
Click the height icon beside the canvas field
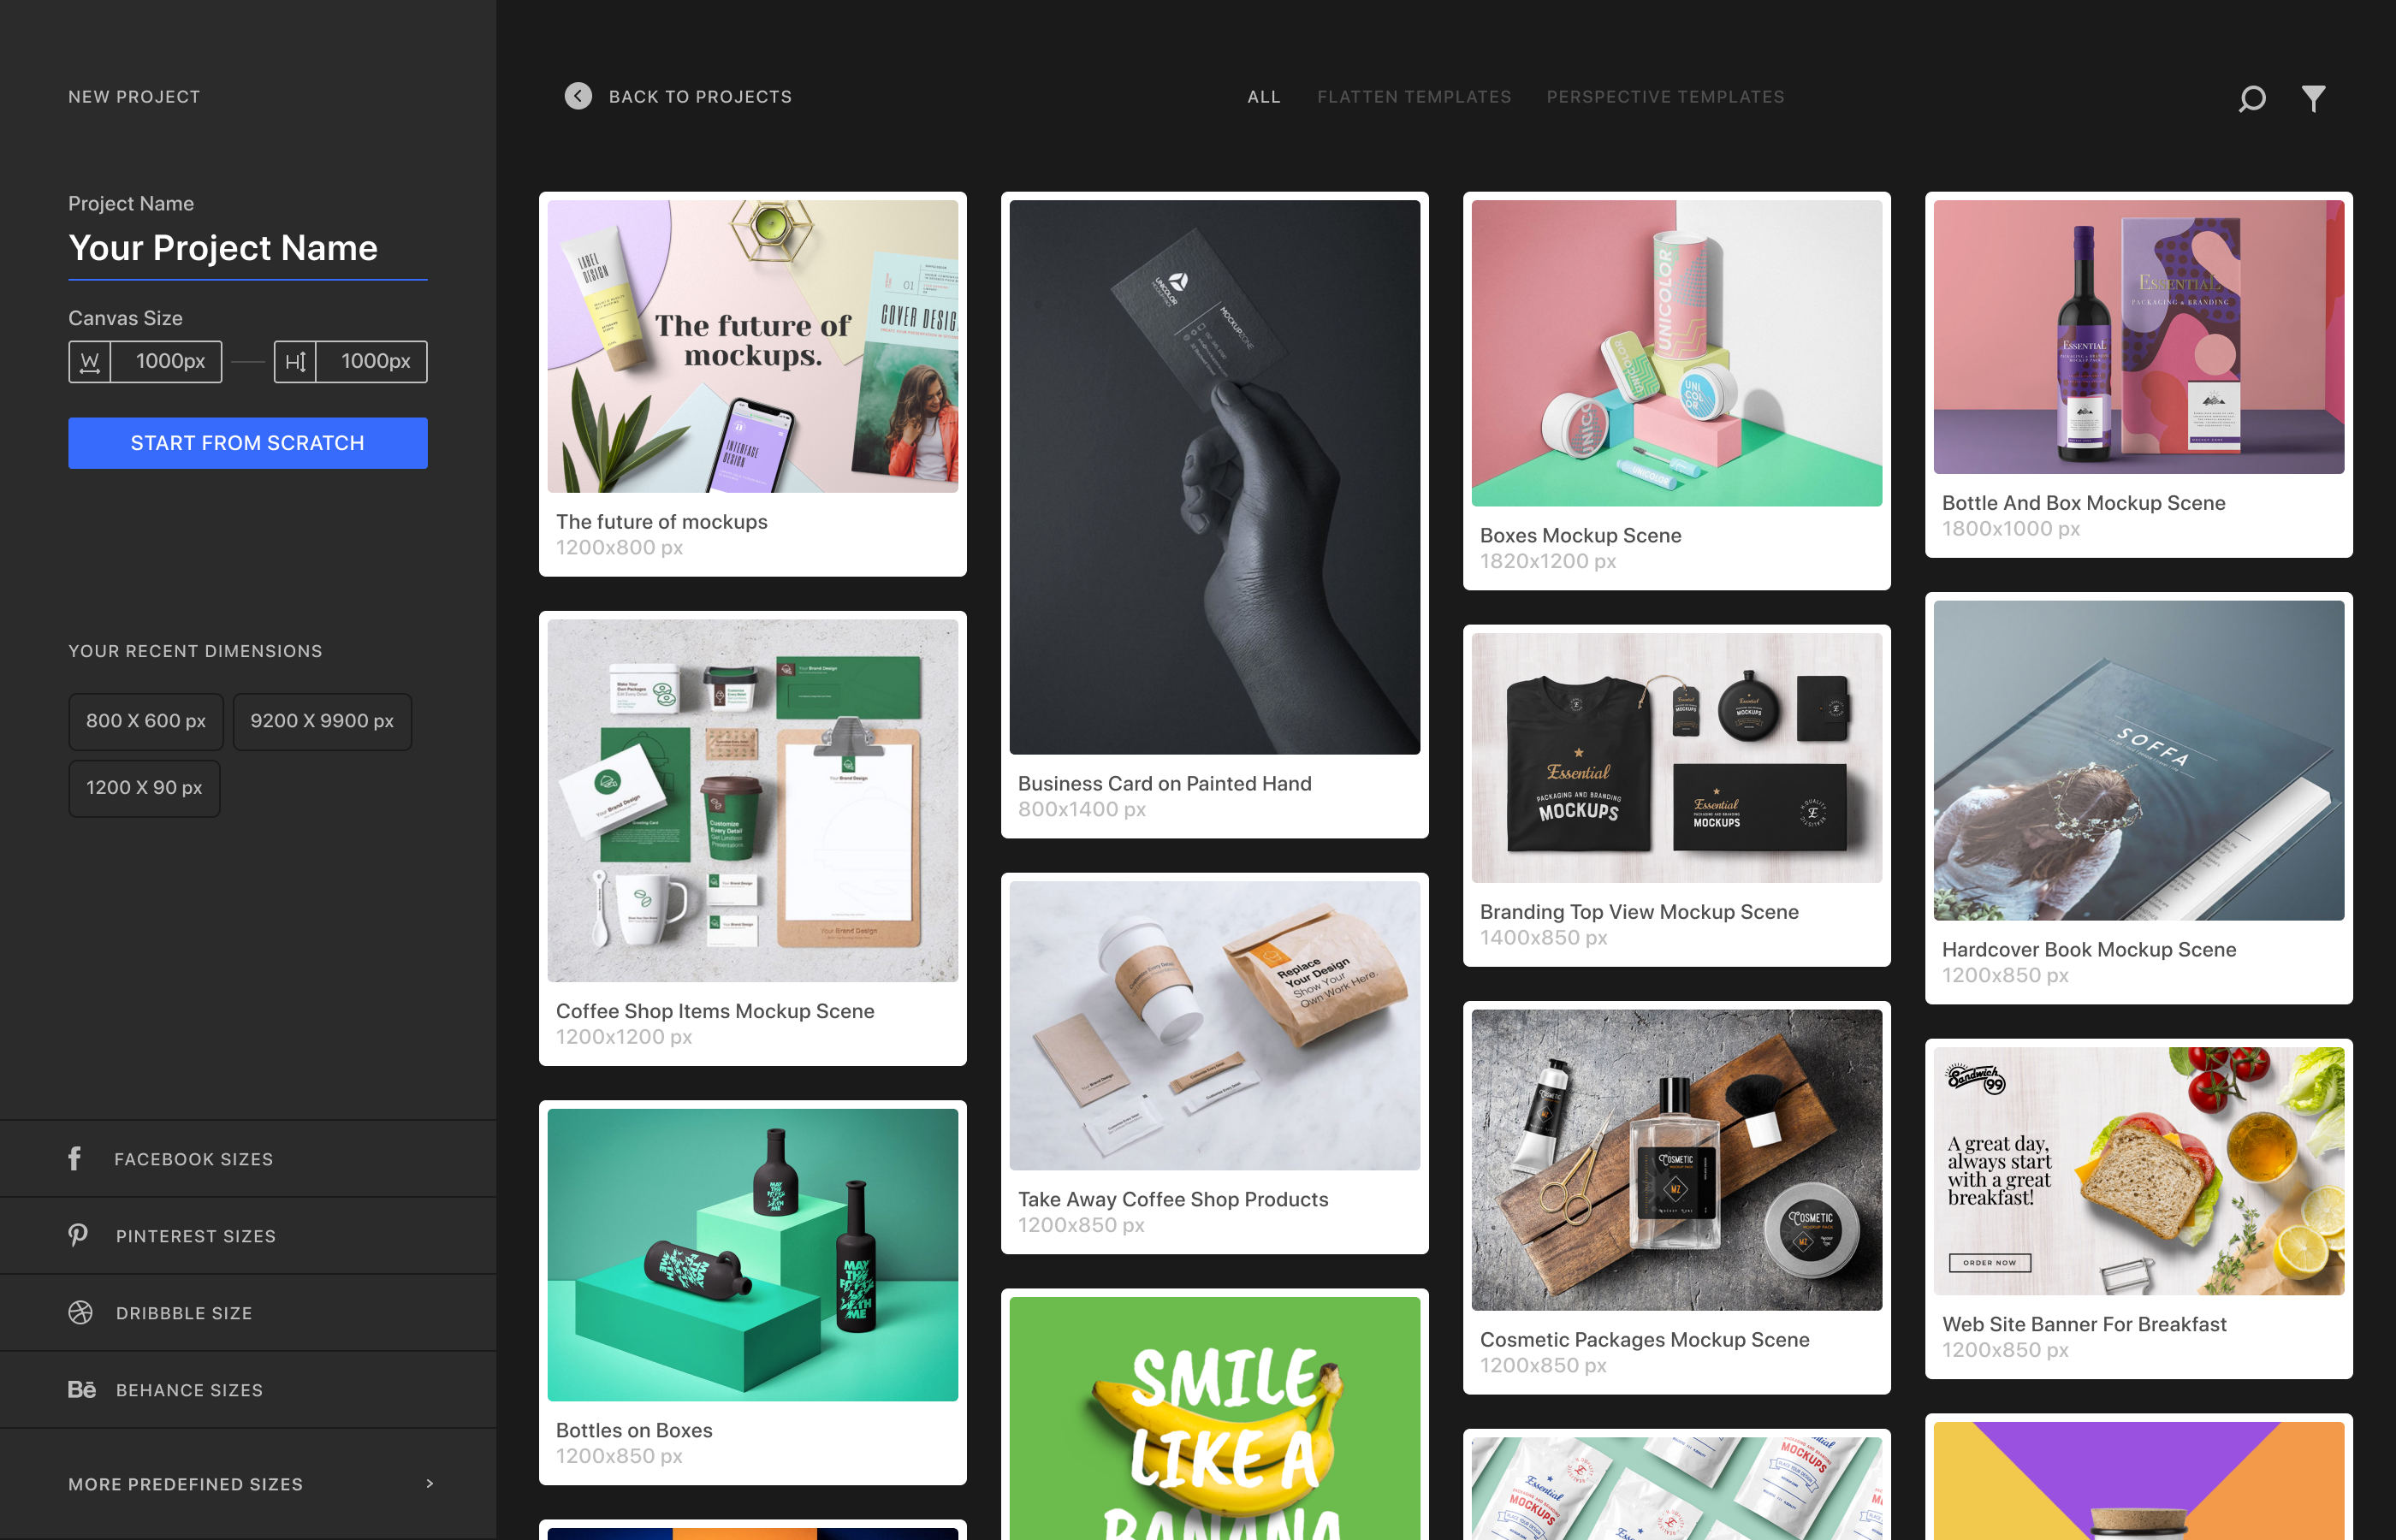click(296, 362)
